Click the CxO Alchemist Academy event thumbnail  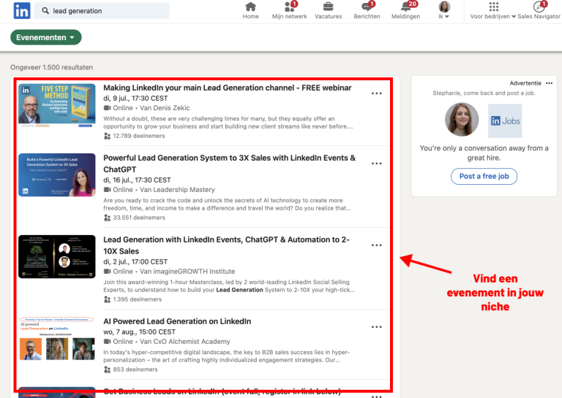click(x=57, y=338)
